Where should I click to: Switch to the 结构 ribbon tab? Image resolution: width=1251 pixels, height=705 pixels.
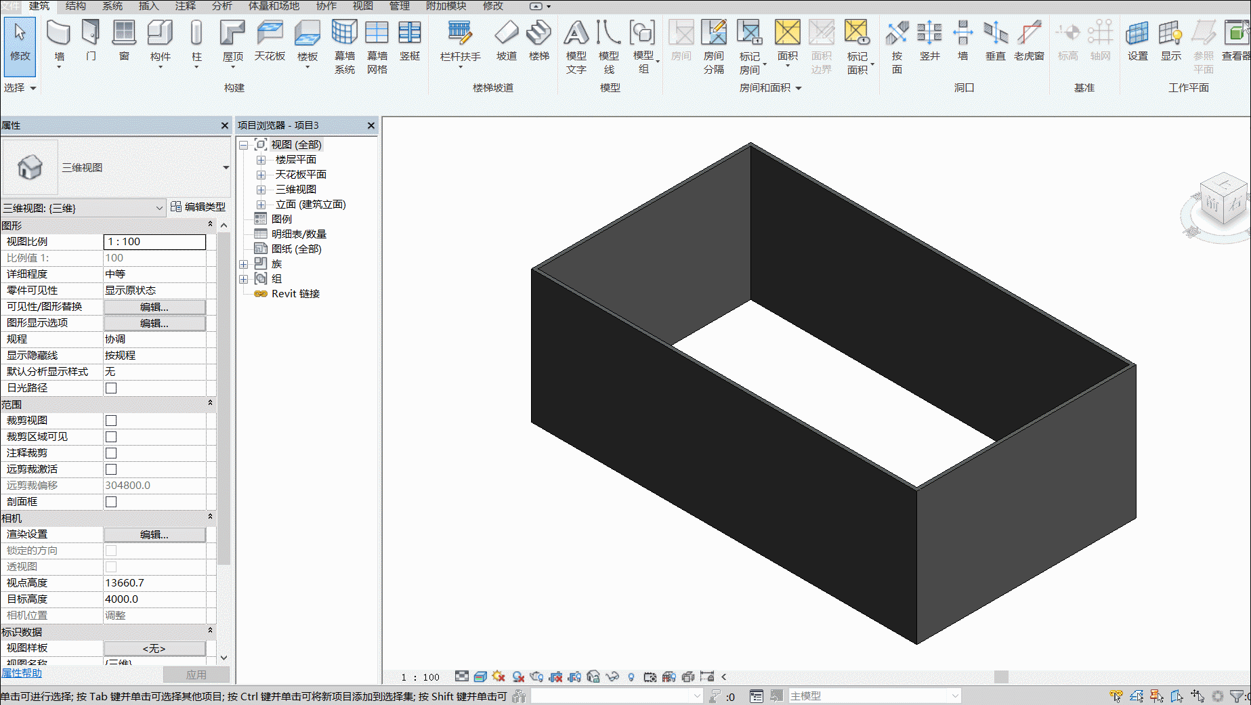[x=76, y=6]
